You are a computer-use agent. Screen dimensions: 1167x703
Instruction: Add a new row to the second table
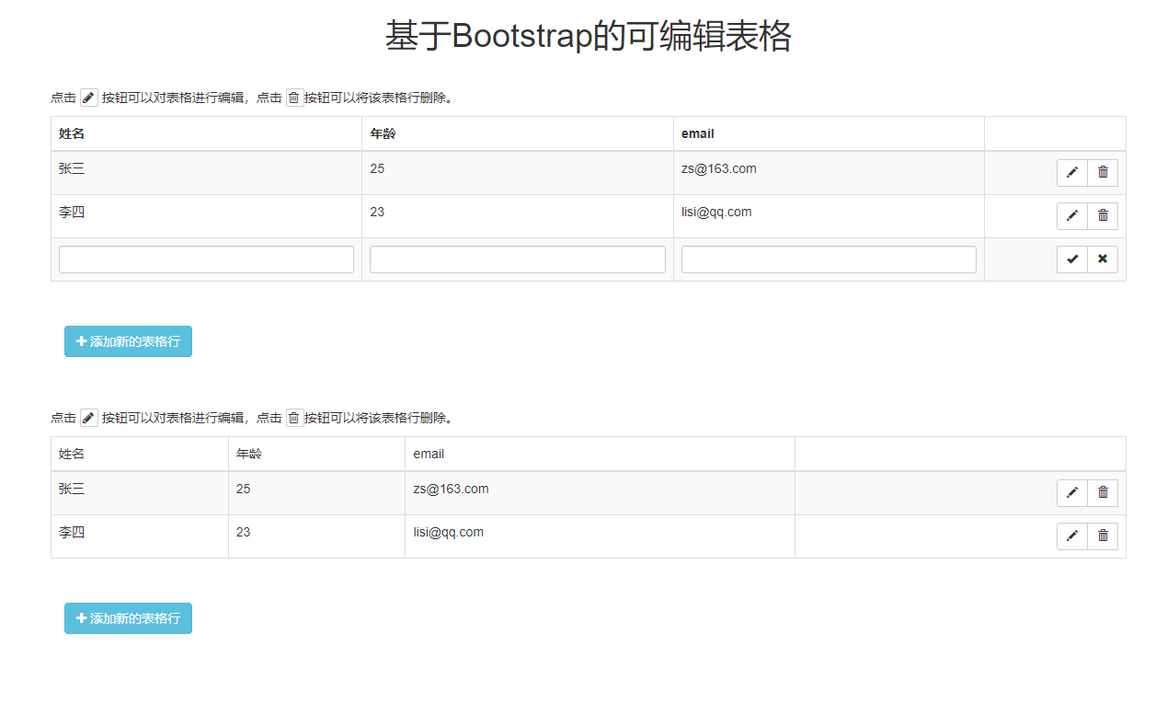click(x=128, y=618)
